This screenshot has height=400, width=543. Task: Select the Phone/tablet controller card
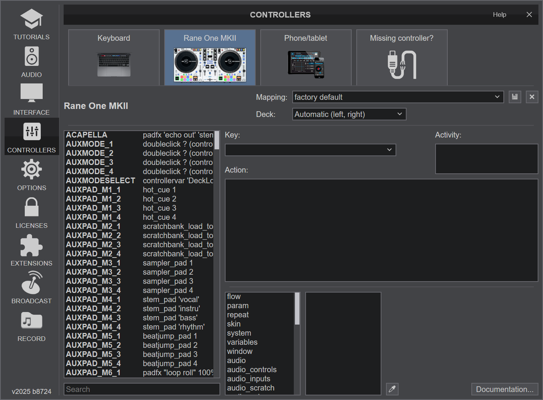(x=306, y=58)
